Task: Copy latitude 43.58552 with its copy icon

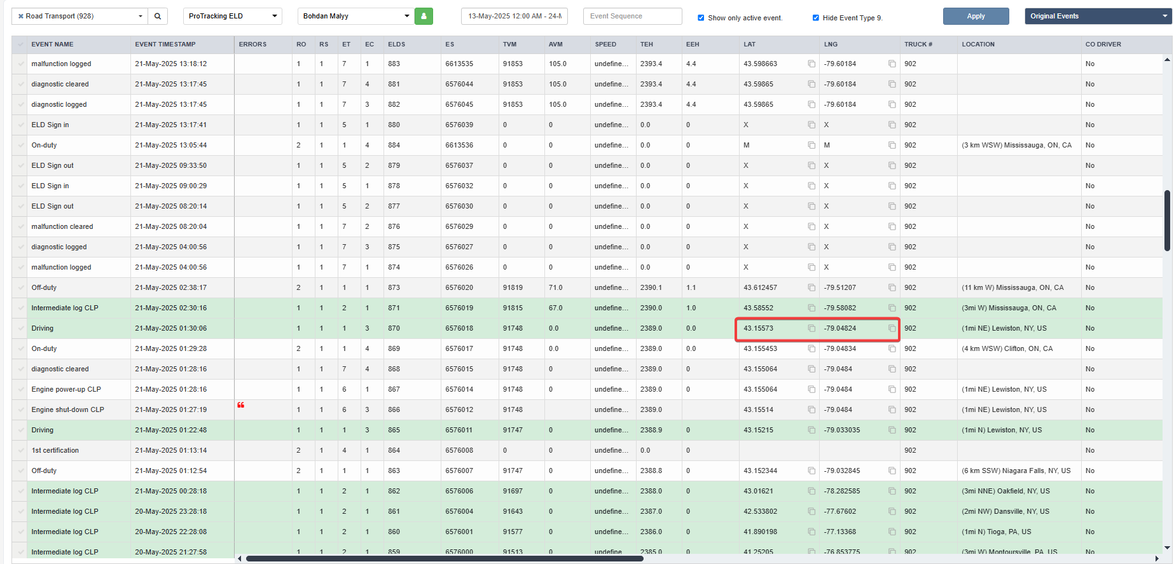Action: click(x=811, y=308)
